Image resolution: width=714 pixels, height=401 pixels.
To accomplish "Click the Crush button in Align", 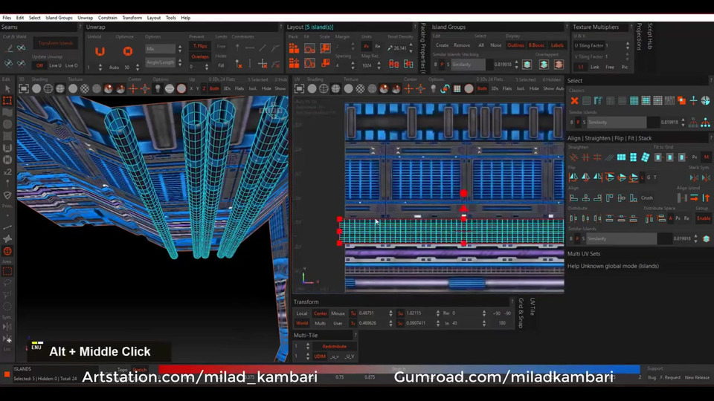I will (x=646, y=198).
